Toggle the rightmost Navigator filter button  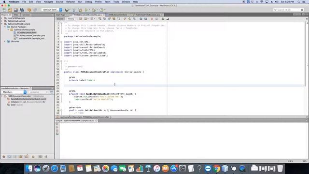click(x=46, y=157)
